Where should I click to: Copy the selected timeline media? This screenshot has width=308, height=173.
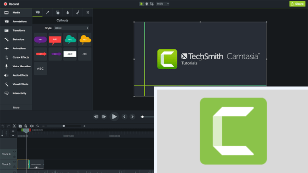click(20, 126)
